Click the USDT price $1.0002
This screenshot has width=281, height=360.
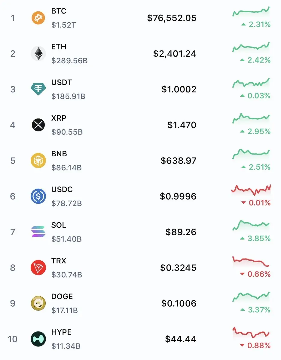(x=179, y=89)
